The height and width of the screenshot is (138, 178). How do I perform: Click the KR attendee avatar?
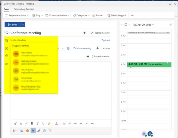144,134
